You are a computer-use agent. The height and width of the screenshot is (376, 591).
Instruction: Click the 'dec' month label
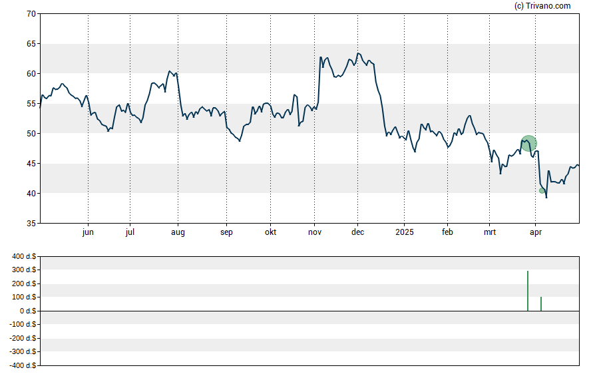pyautogui.click(x=357, y=232)
